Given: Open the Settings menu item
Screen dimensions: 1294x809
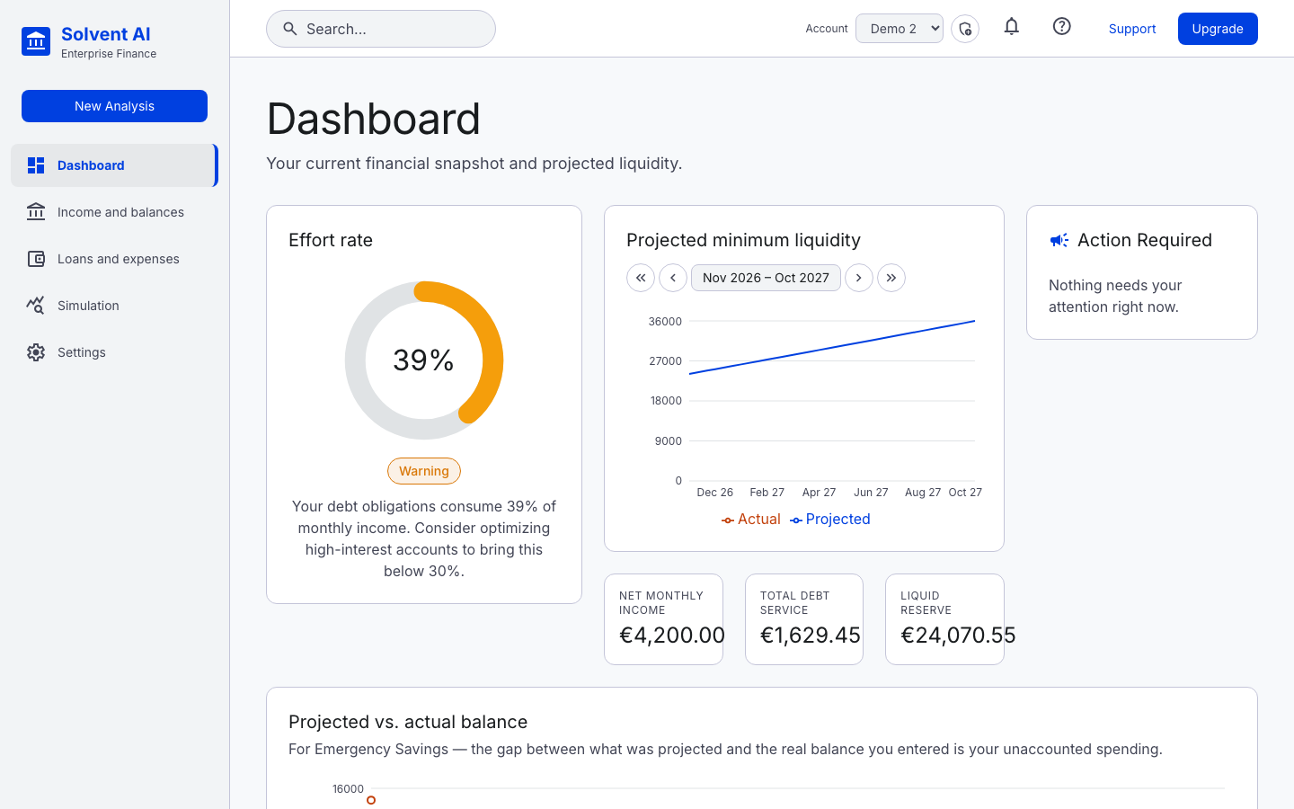Looking at the screenshot, I should [x=114, y=352].
